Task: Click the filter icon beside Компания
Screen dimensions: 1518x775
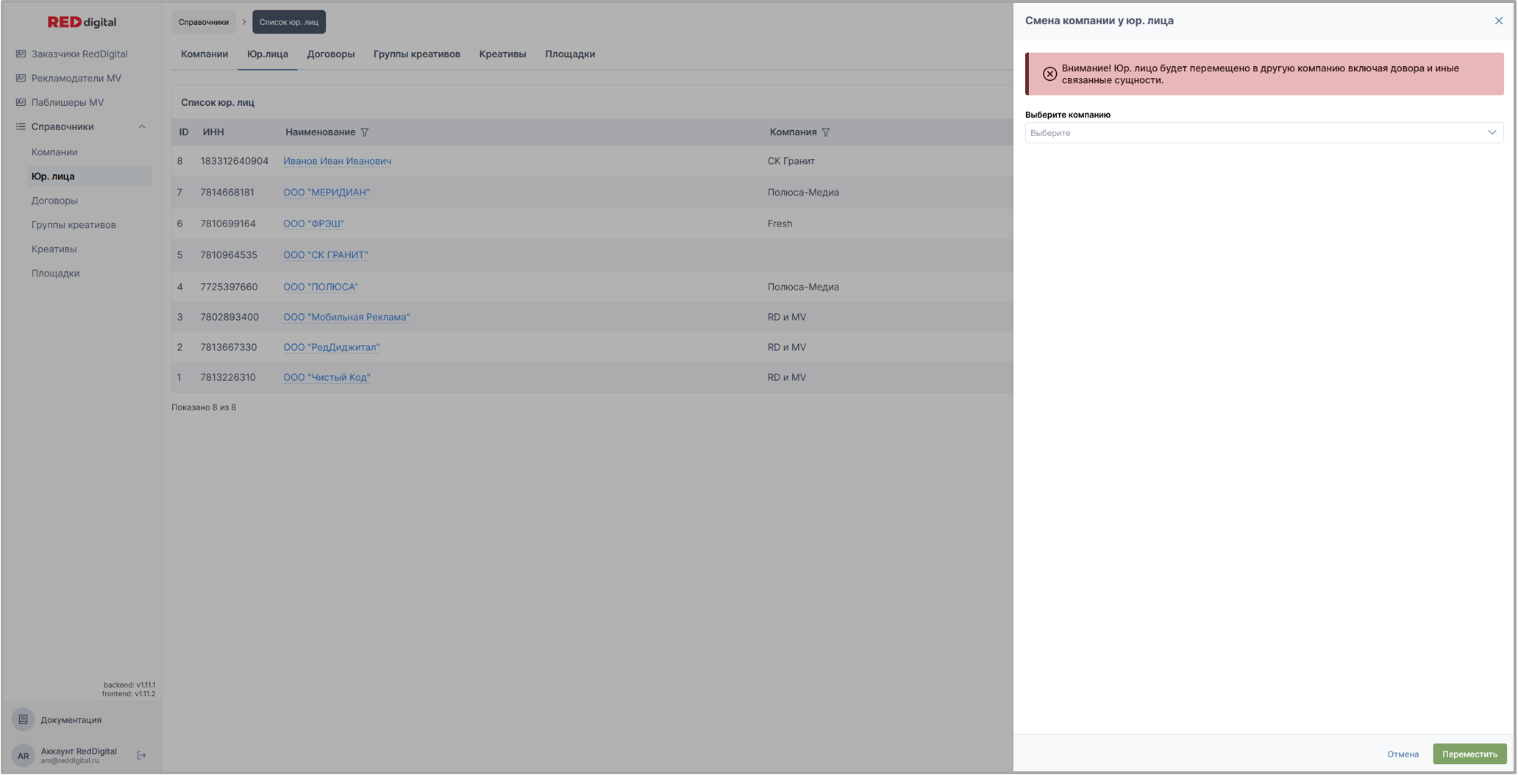Action: 826,132
